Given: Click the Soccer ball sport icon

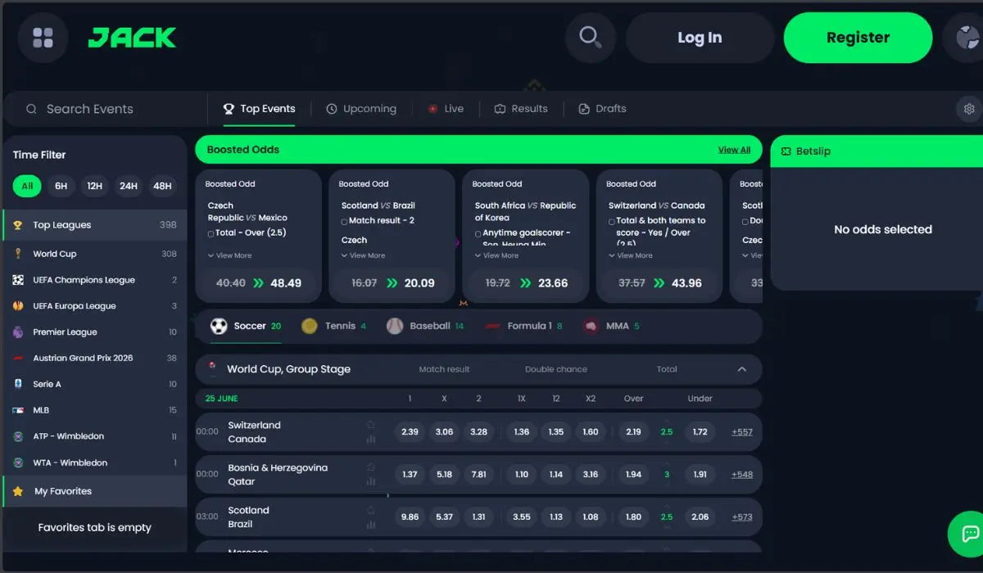Looking at the screenshot, I should point(219,326).
